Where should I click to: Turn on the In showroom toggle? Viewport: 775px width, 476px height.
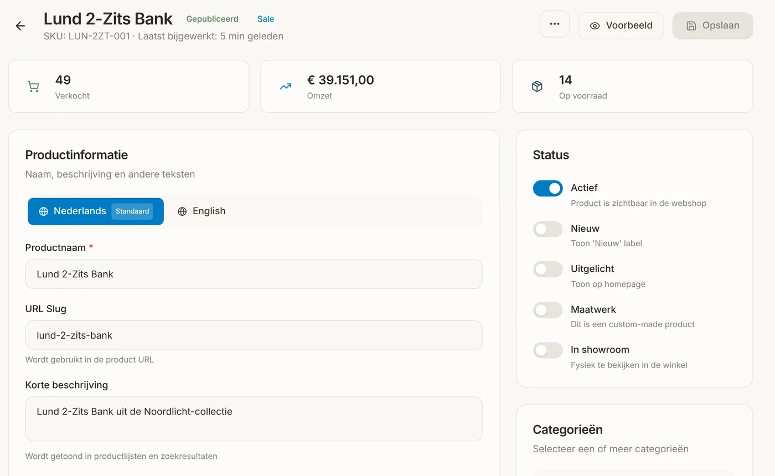[x=547, y=350]
